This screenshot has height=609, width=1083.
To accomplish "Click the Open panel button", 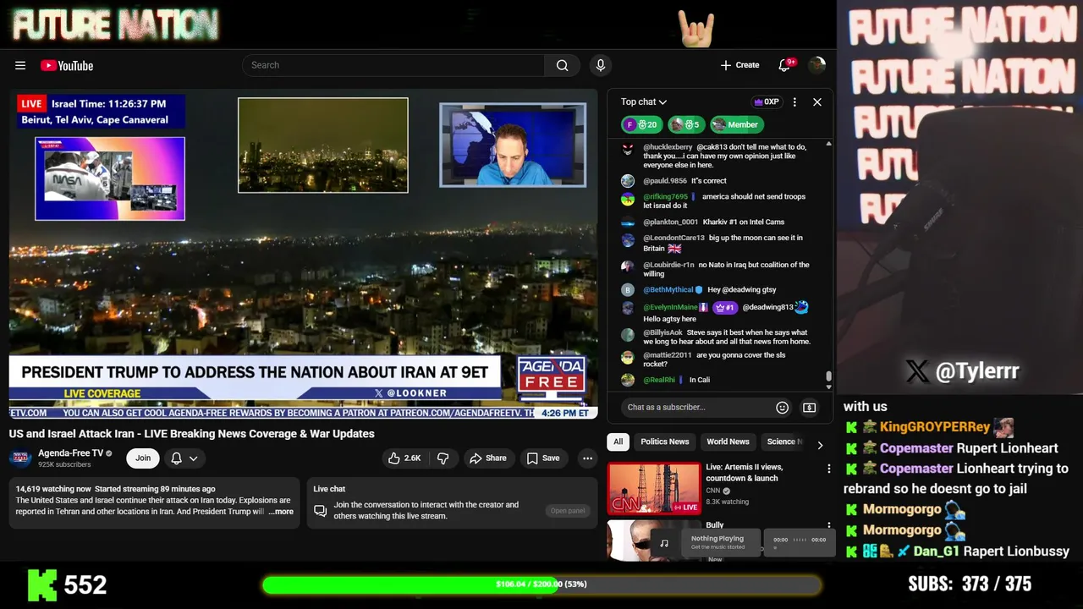I will point(568,511).
